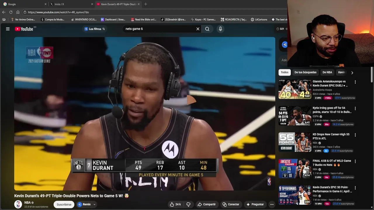The width and height of the screenshot is (374, 210).
Task: Close the Kevin Durant video tab
Action: [138, 4]
